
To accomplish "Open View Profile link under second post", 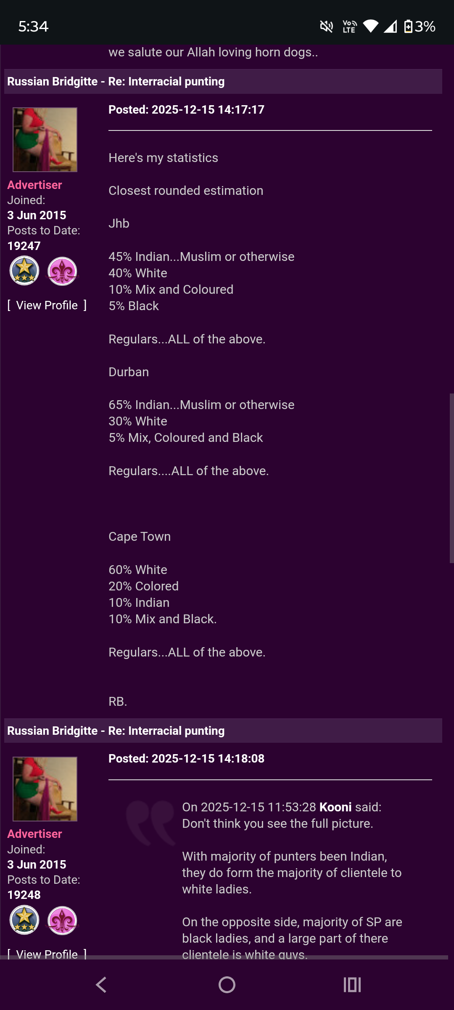I will pyautogui.click(x=47, y=954).
